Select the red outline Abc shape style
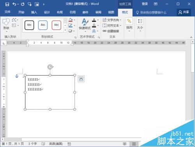The width and height of the screenshot is (195, 147). [57, 25]
